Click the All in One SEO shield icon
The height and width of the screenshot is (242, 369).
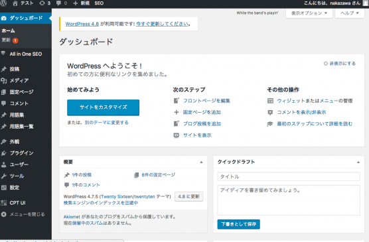pos(3,54)
